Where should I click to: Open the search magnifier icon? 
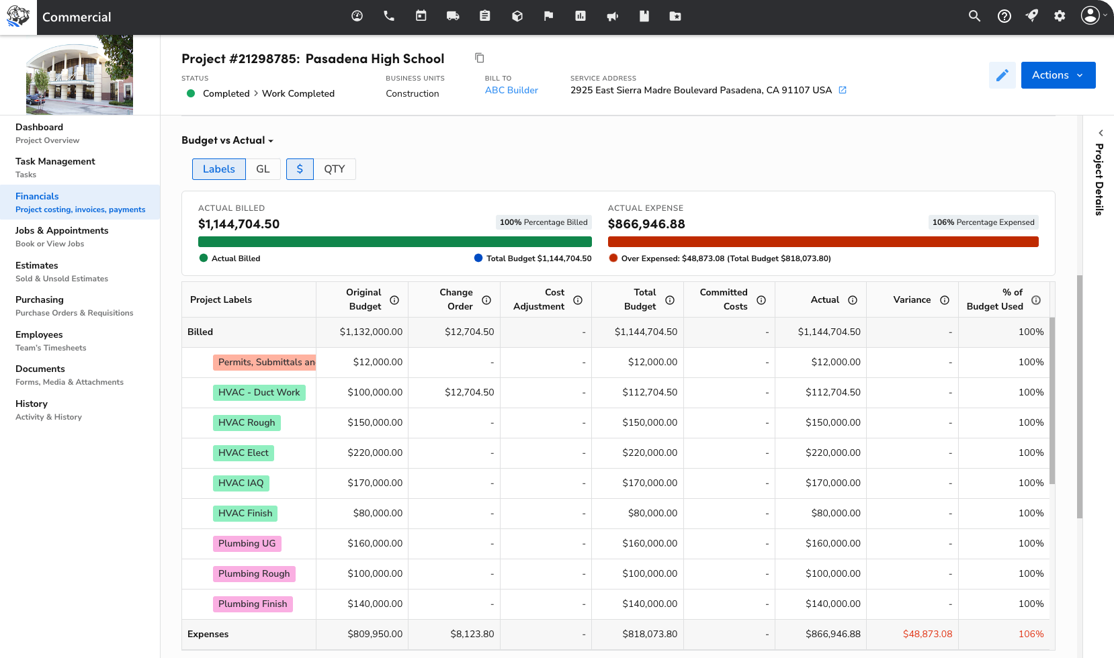tap(974, 15)
